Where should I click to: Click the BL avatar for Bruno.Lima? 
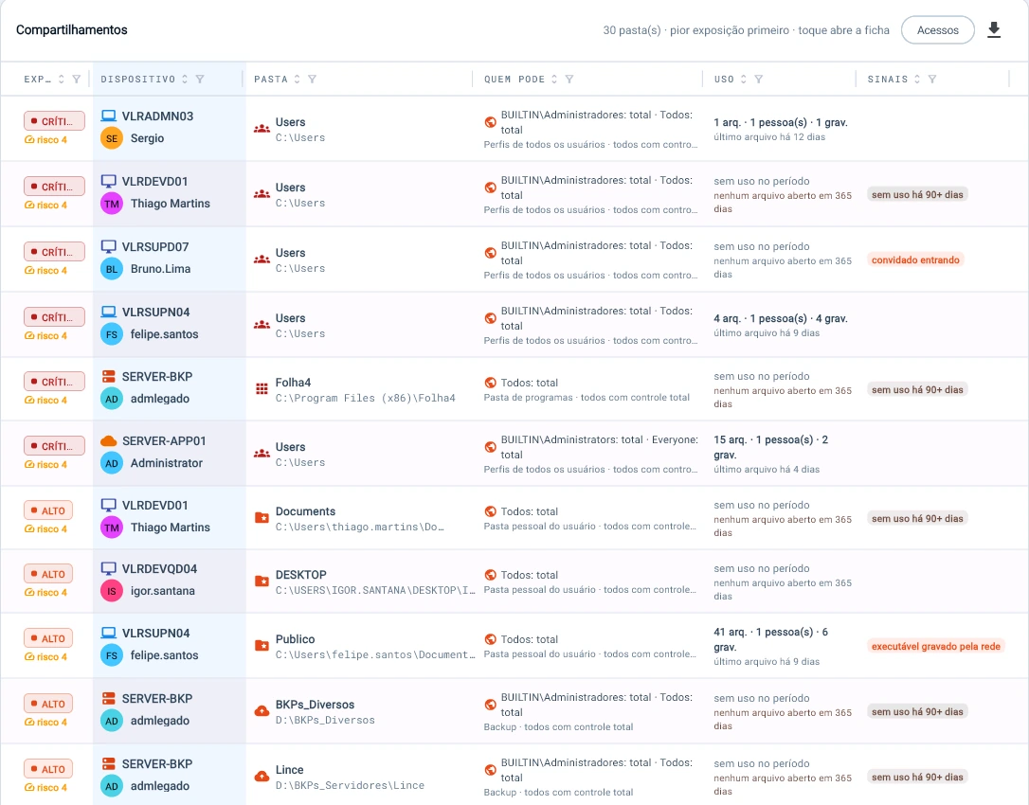[112, 269]
